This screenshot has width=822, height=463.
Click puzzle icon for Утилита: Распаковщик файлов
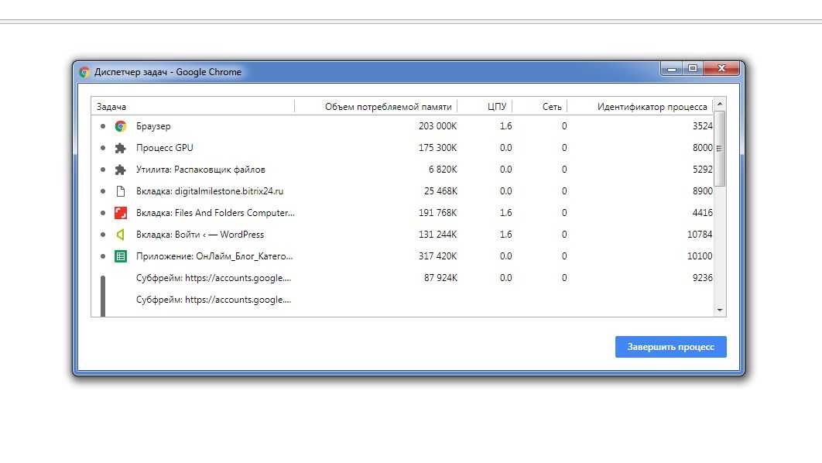(x=120, y=170)
